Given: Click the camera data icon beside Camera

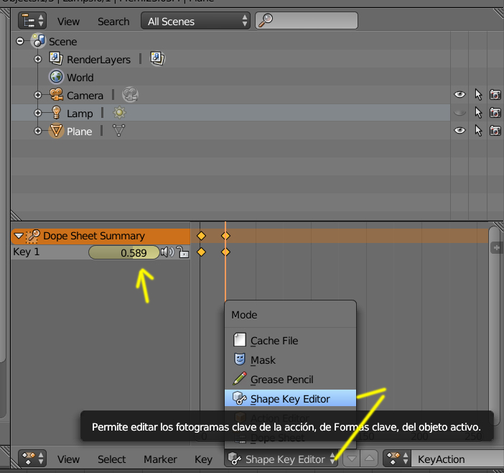Looking at the screenshot, I should [x=130, y=95].
